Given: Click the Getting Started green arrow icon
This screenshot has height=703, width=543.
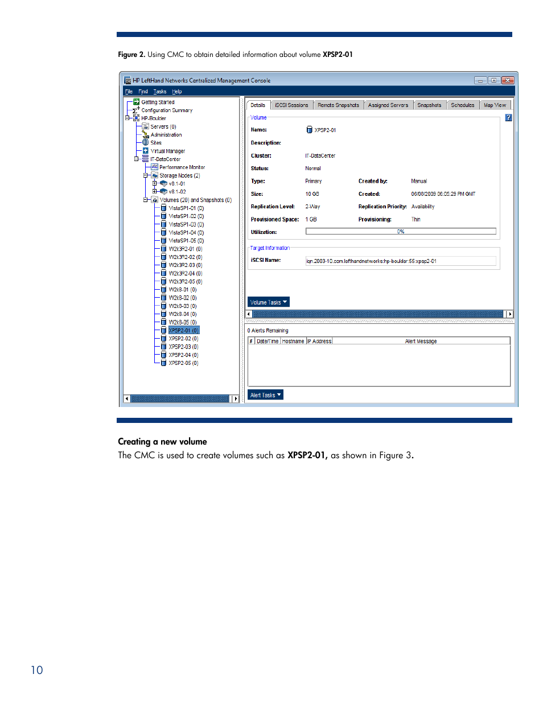Looking at the screenshot, I should (137, 102).
